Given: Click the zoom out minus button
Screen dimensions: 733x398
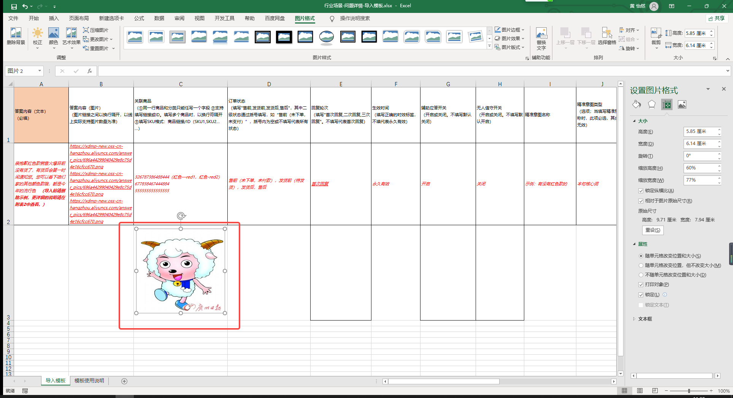Looking at the screenshot, I should (666, 391).
